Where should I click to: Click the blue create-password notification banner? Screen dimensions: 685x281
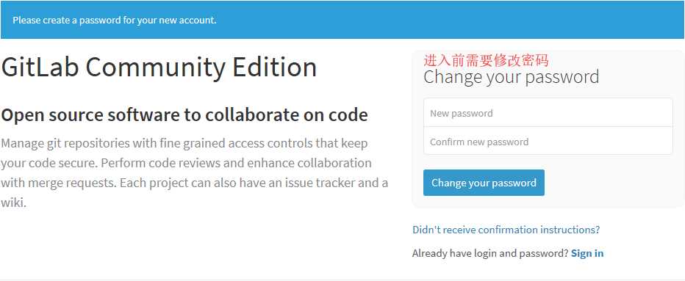[x=342, y=20]
